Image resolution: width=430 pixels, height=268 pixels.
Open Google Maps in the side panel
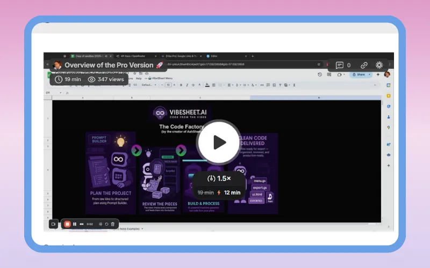coord(389,128)
